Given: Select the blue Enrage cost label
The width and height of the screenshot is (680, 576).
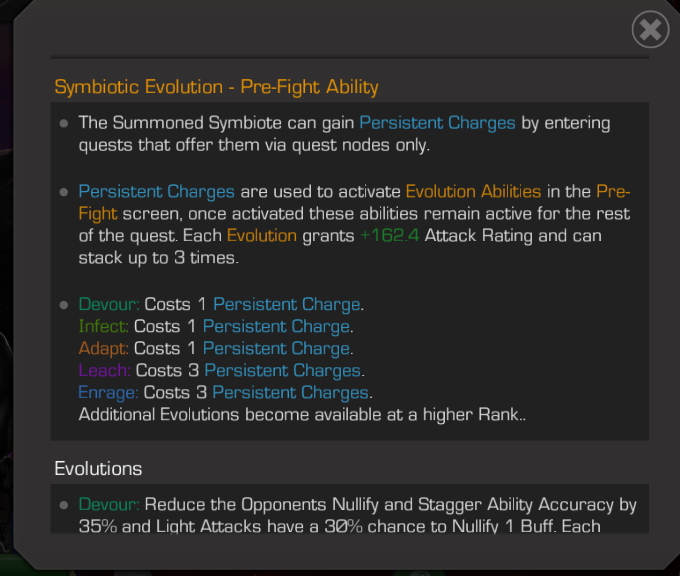Looking at the screenshot, I should pos(108,393).
